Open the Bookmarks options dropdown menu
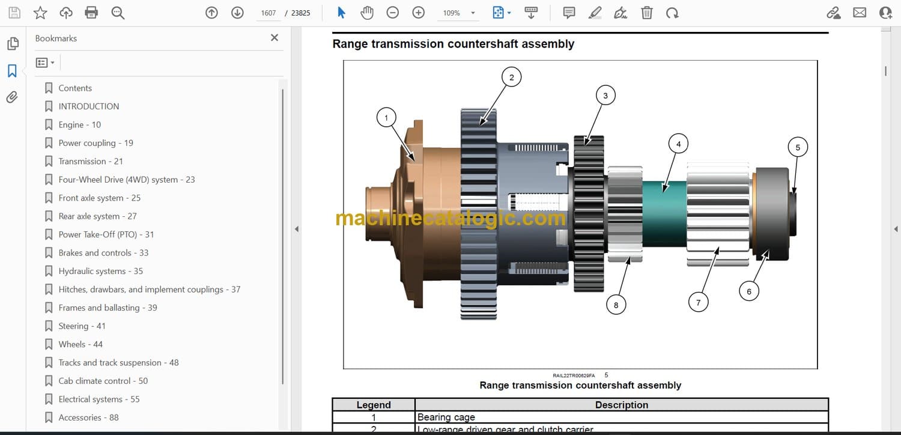The image size is (901, 435). (45, 62)
